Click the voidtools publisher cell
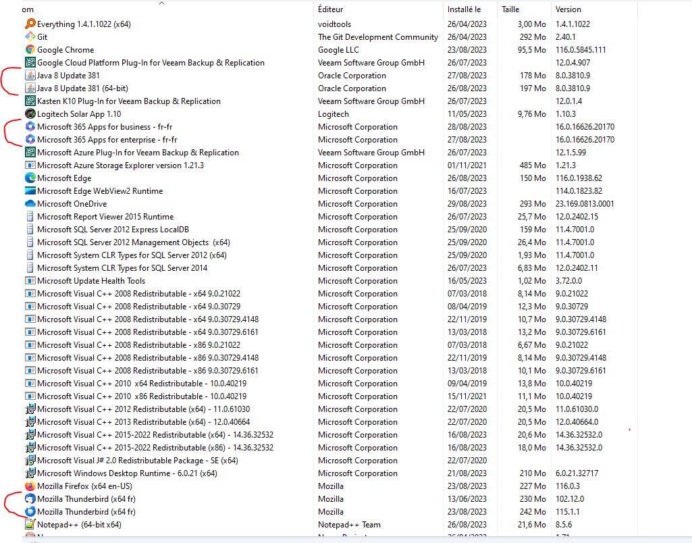Viewport: 692px width, 543px height. 335,24
